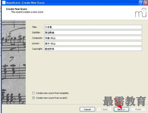The height and width of the screenshot is (113, 148).
Task: Click the MuseScore mu logo
Action: [141, 13]
